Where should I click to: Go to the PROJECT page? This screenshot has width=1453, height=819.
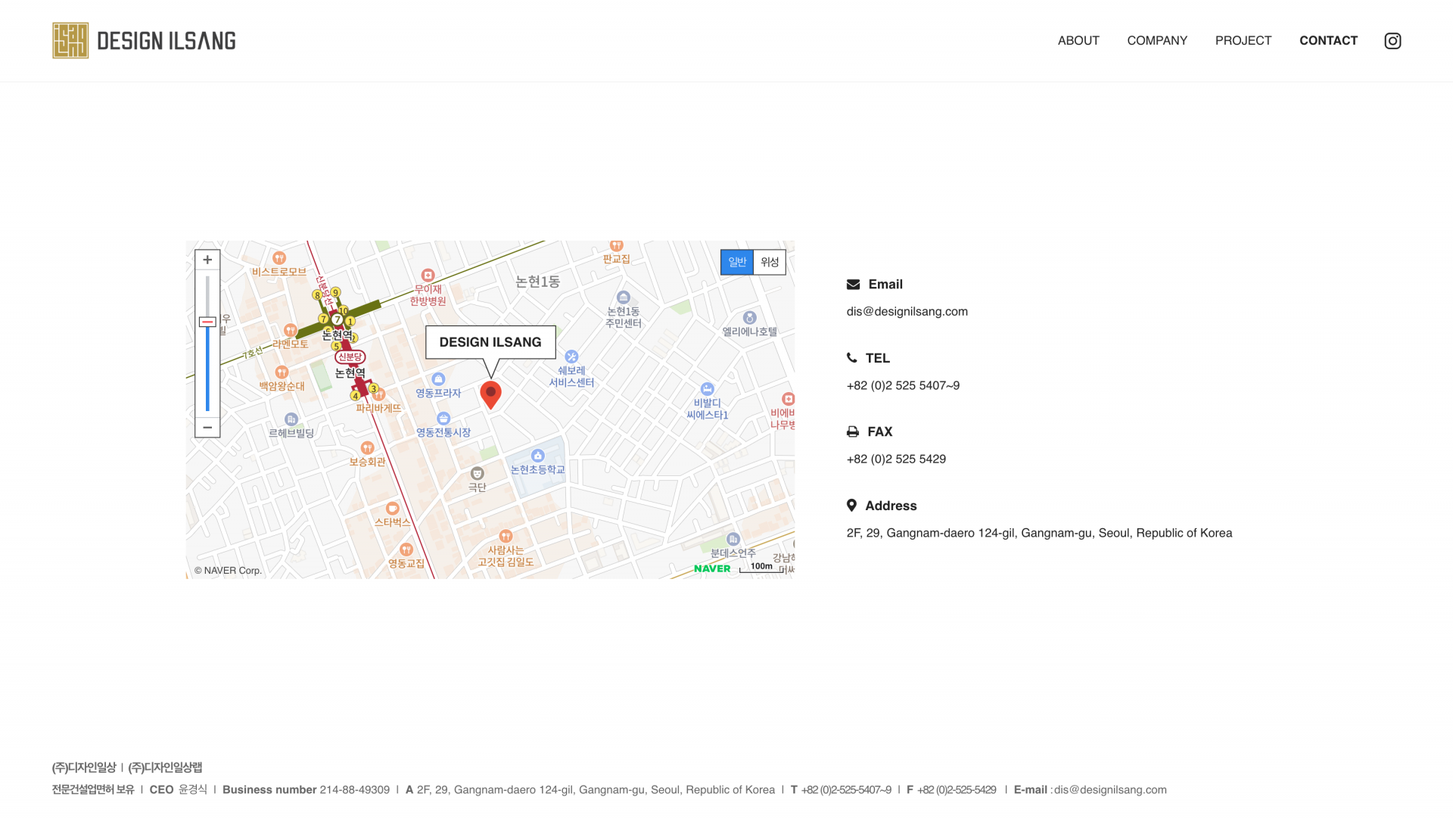pyautogui.click(x=1243, y=41)
